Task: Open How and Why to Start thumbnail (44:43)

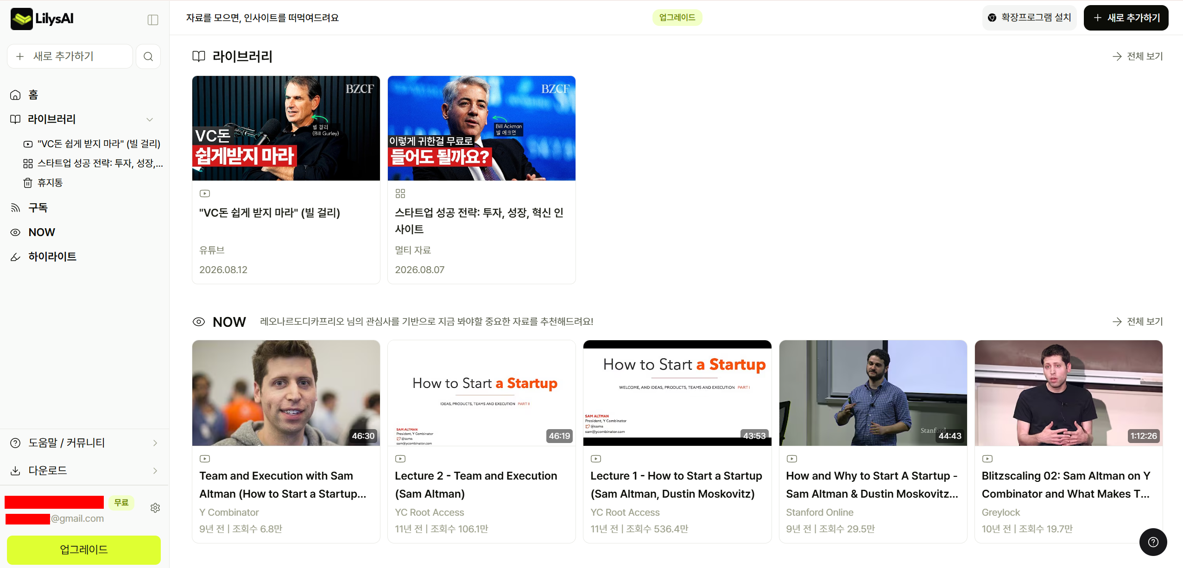Action: tap(873, 393)
